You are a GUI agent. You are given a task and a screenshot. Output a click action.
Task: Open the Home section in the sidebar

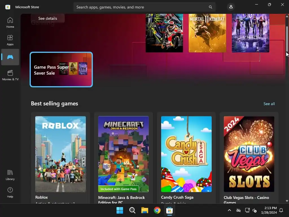click(x=10, y=23)
